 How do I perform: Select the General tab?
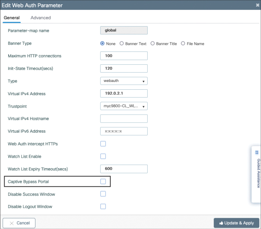[x=12, y=18]
